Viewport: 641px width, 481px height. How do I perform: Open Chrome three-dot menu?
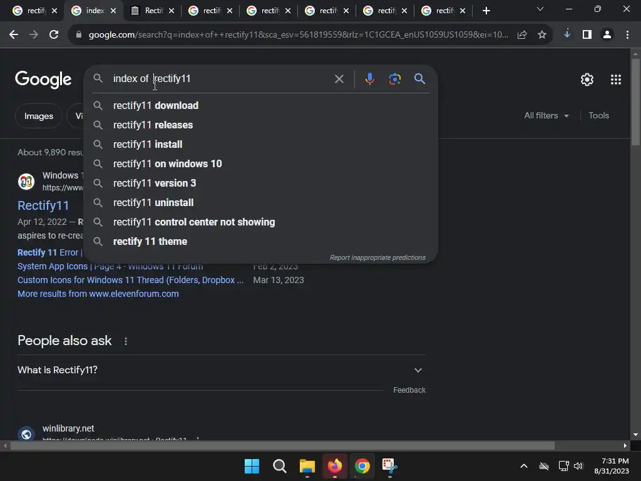[x=627, y=35]
